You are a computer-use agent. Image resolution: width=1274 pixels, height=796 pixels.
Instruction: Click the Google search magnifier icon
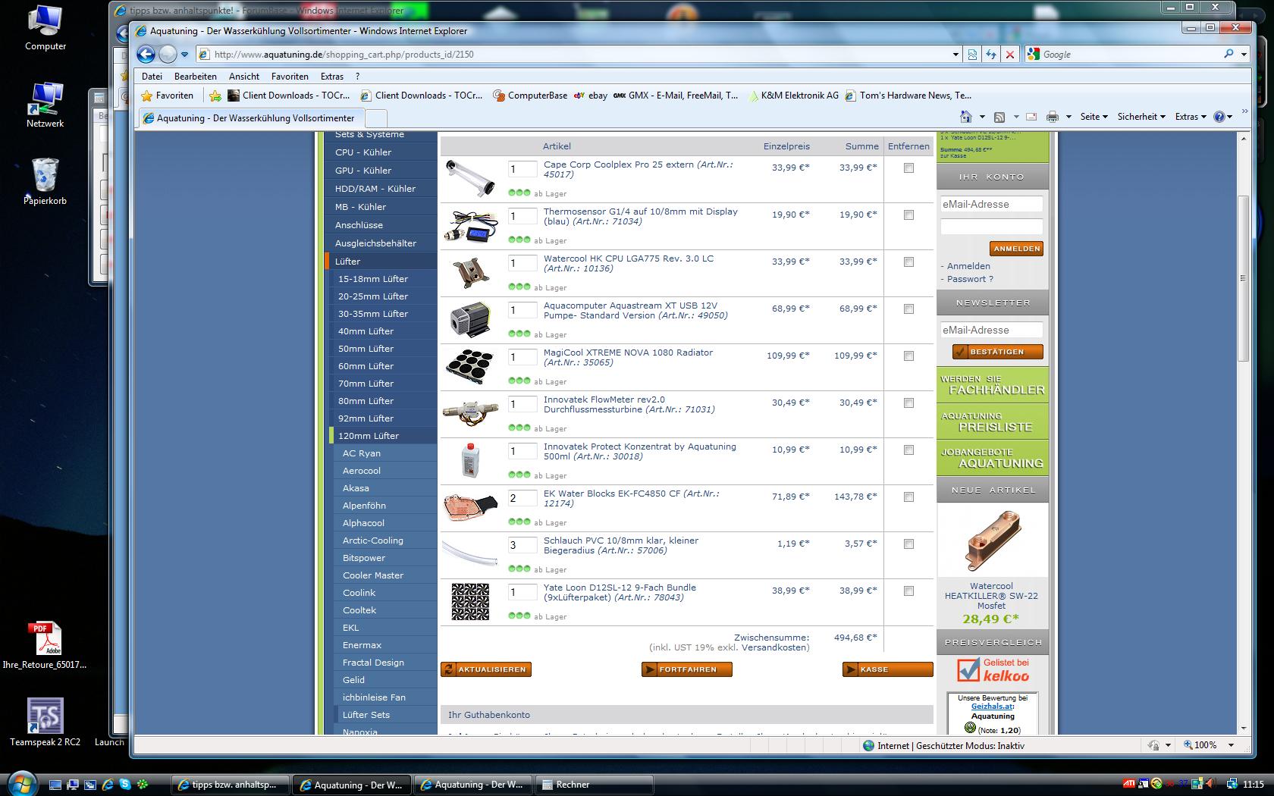tap(1228, 54)
